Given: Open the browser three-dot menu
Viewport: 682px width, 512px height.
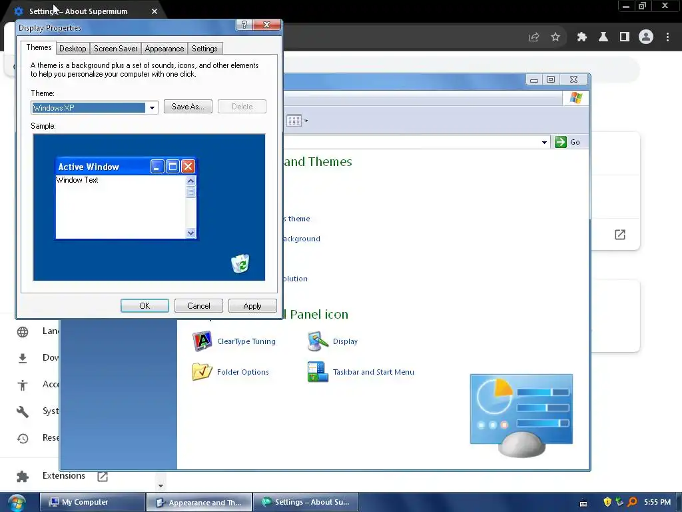Looking at the screenshot, I should point(667,37).
